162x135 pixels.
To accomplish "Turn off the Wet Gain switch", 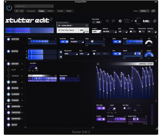I will click(x=101, y=108).
